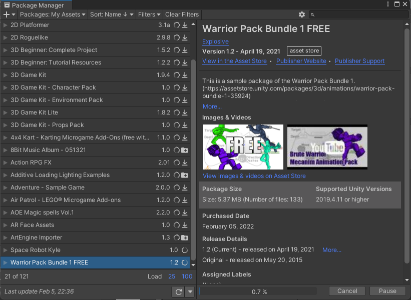Click the download icon beside 3D Game Kit 1.9.4

point(185,75)
